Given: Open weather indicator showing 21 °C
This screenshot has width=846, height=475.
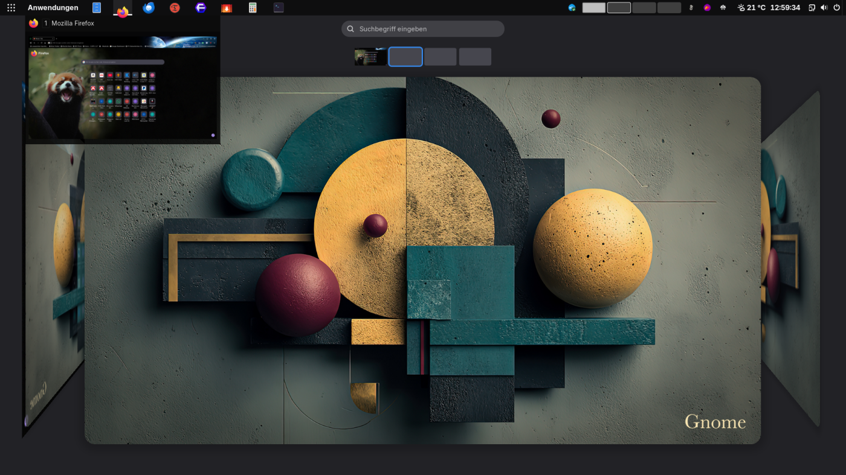Looking at the screenshot, I should click(x=752, y=8).
